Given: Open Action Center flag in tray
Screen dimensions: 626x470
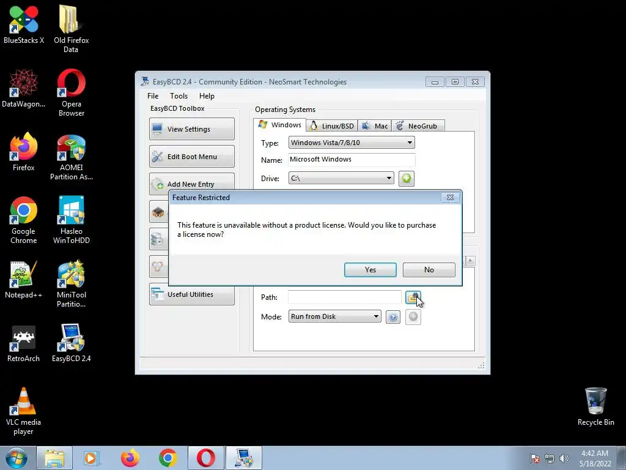Looking at the screenshot, I should tap(535, 458).
